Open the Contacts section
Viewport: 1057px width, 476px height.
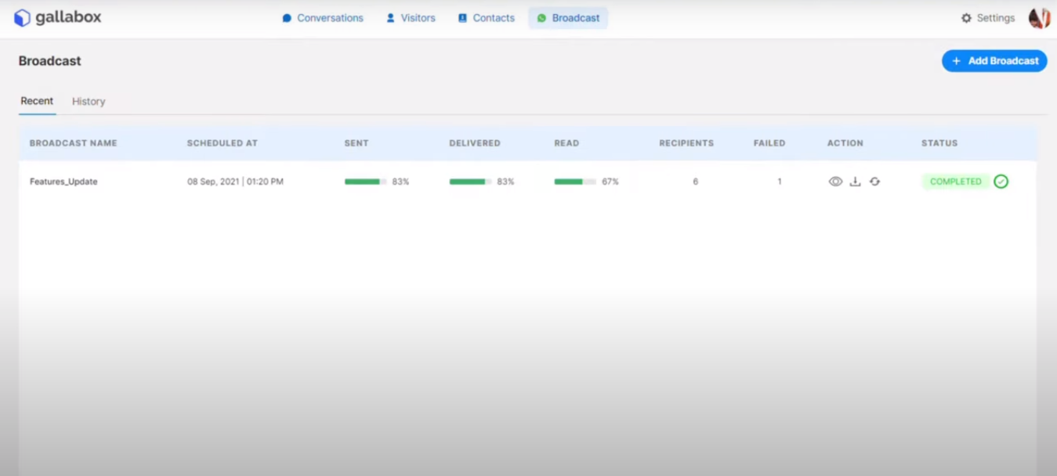[x=486, y=18]
